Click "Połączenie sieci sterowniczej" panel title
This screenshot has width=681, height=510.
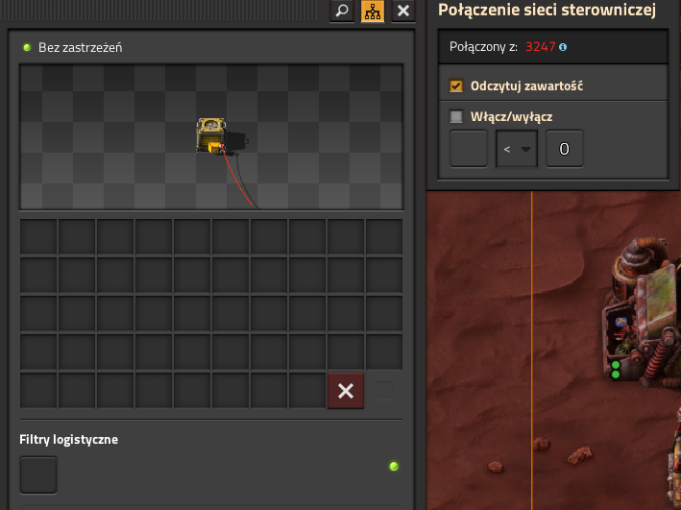click(x=547, y=11)
